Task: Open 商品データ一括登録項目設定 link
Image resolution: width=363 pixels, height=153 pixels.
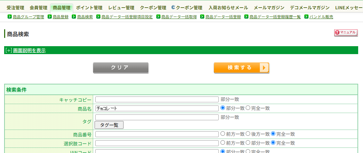Action: [x=127, y=17]
